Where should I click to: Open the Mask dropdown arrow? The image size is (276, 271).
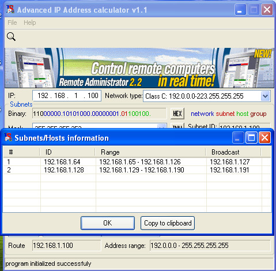161,126
